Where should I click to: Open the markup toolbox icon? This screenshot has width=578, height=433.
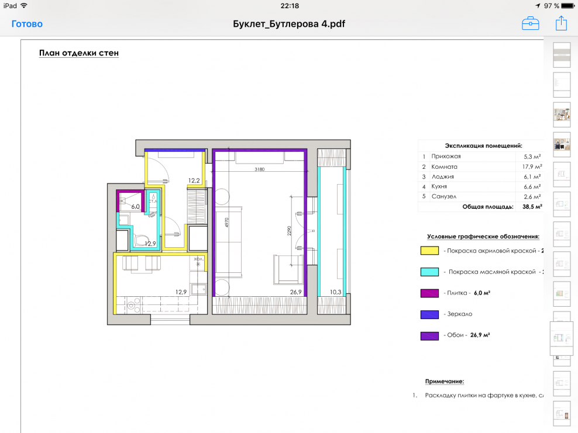[531, 23]
